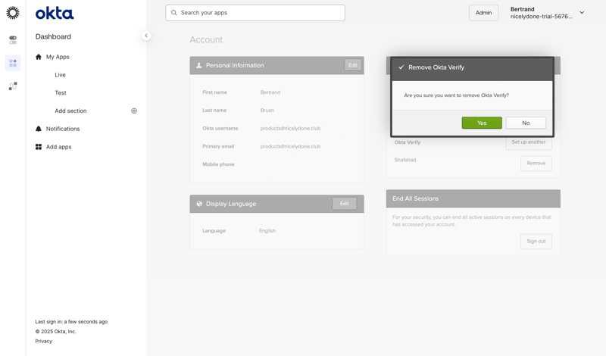Click the Admin button
The height and width of the screenshot is (356, 606).
(x=483, y=13)
